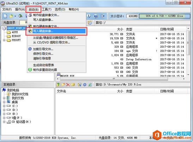Image resolution: width=193 pixels, height=142 pixels.
Task: Expand the 我的文档 tree node
Action: click(4, 98)
